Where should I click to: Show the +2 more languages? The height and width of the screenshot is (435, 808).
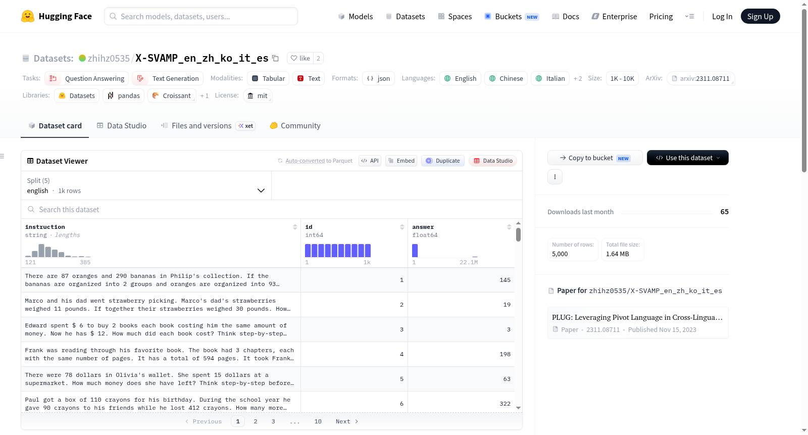[x=578, y=79]
